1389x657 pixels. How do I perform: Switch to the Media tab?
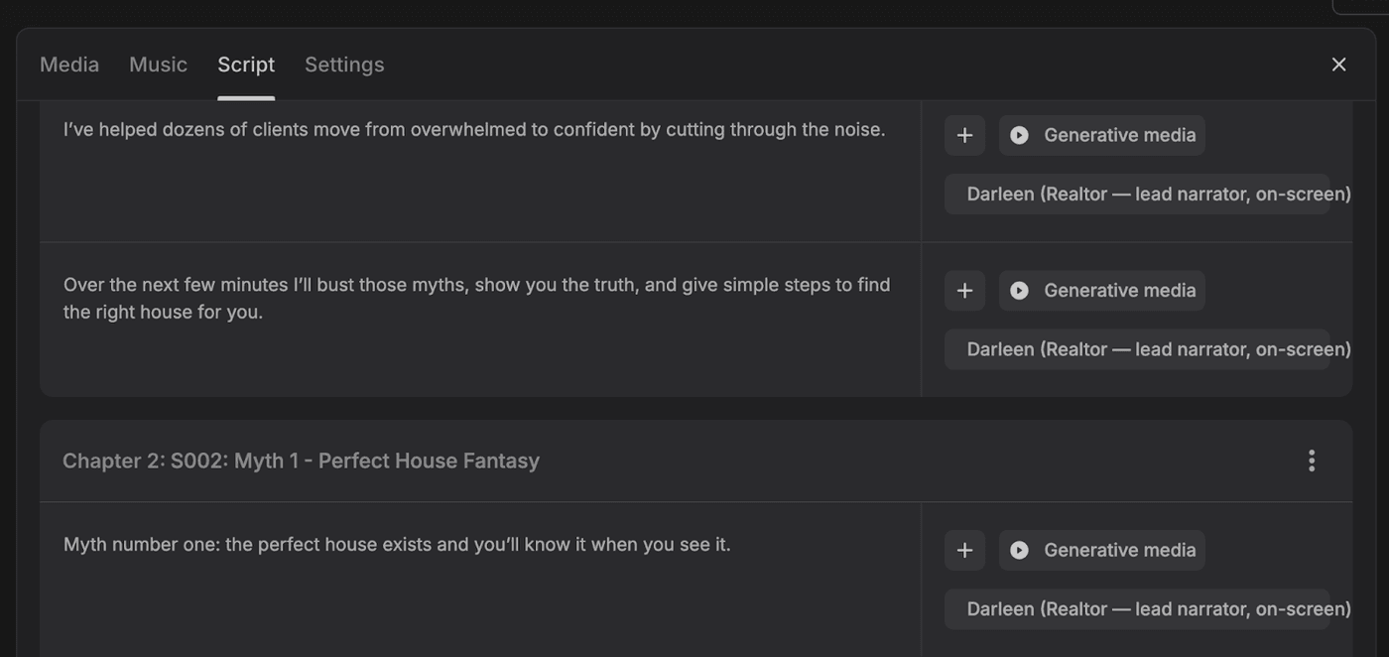pyautogui.click(x=69, y=65)
